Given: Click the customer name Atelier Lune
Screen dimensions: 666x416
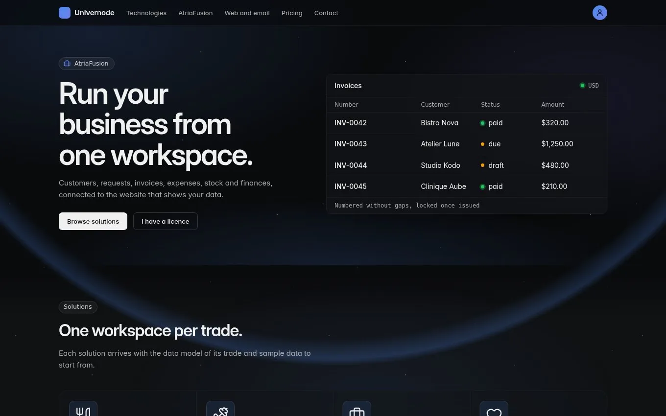Looking at the screenshot, I should point(440,144).
